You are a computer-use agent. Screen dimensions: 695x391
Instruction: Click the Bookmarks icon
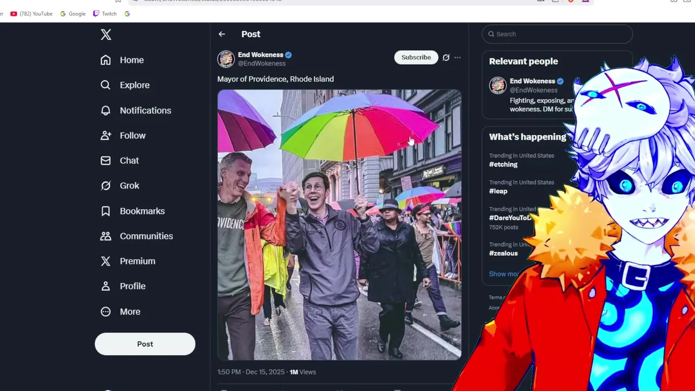pos(105,211)
